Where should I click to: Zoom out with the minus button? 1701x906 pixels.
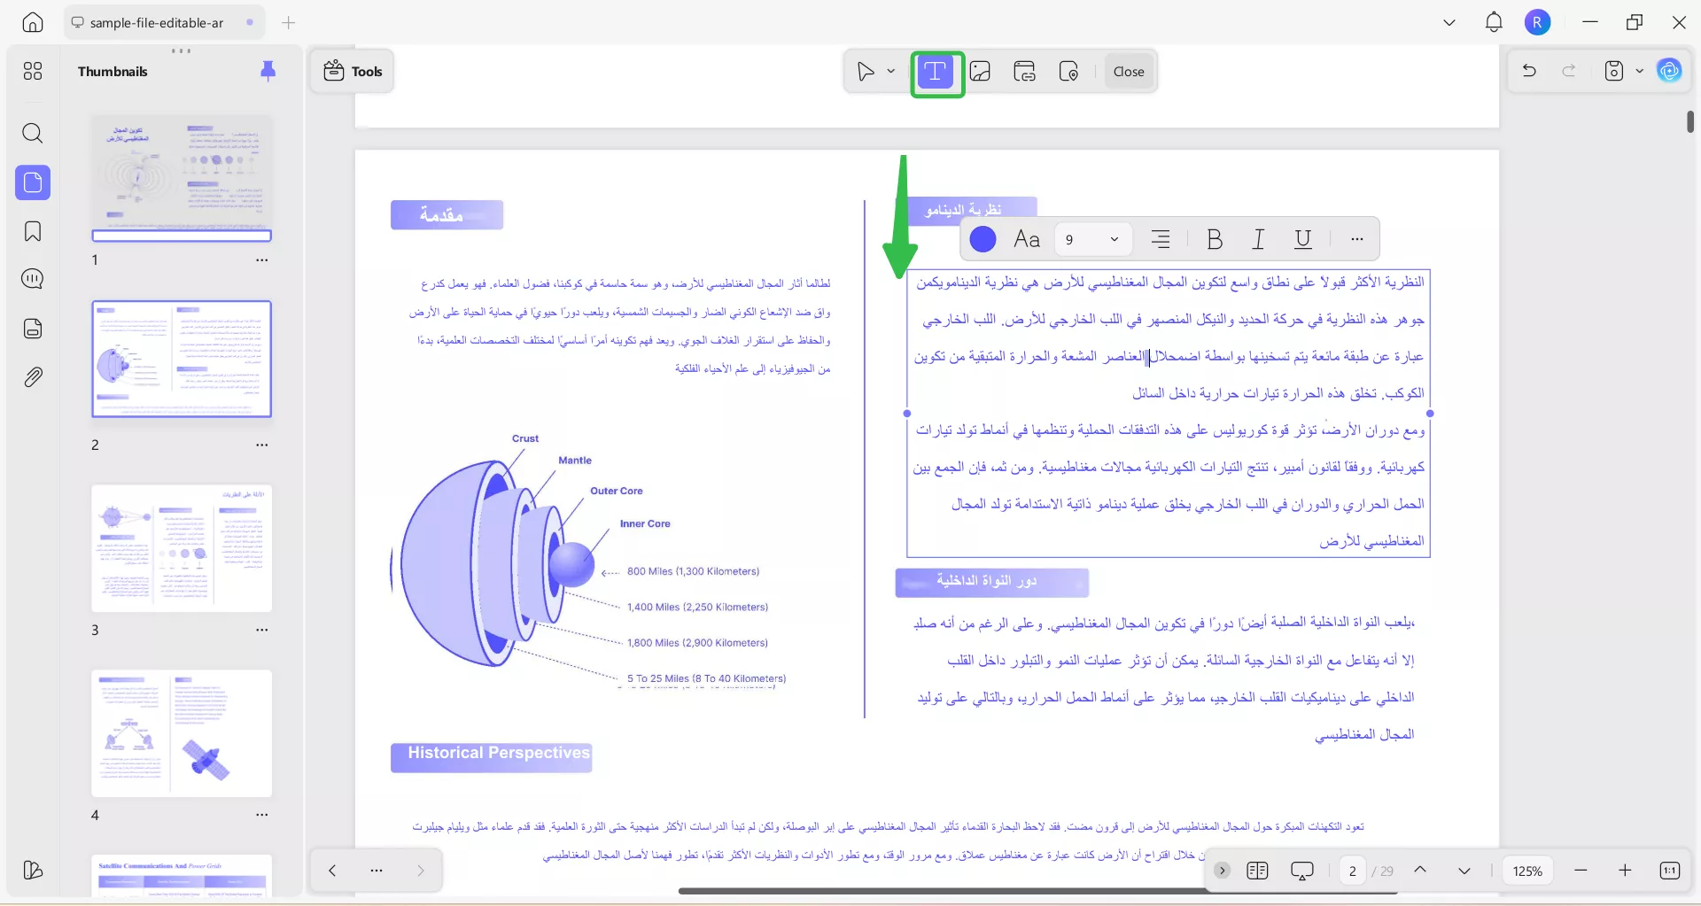1581,871
